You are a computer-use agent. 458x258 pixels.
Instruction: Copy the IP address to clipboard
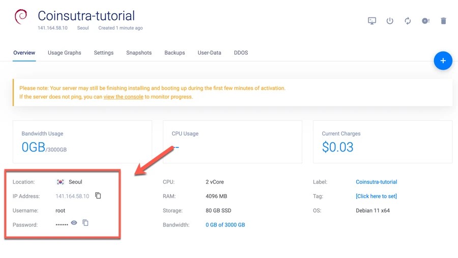click(x=98, y=196)
